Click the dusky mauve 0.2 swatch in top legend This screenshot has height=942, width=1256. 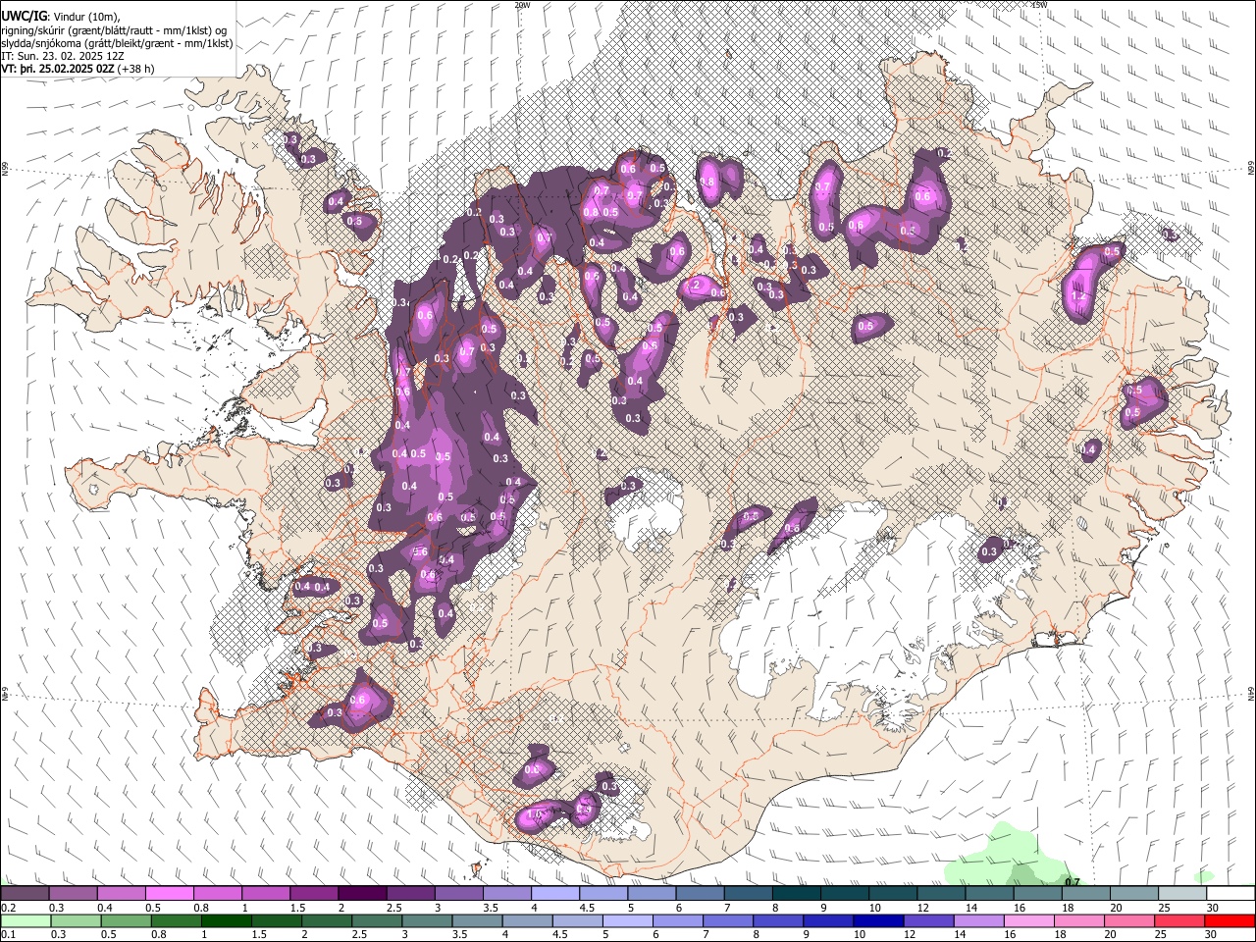25,894
